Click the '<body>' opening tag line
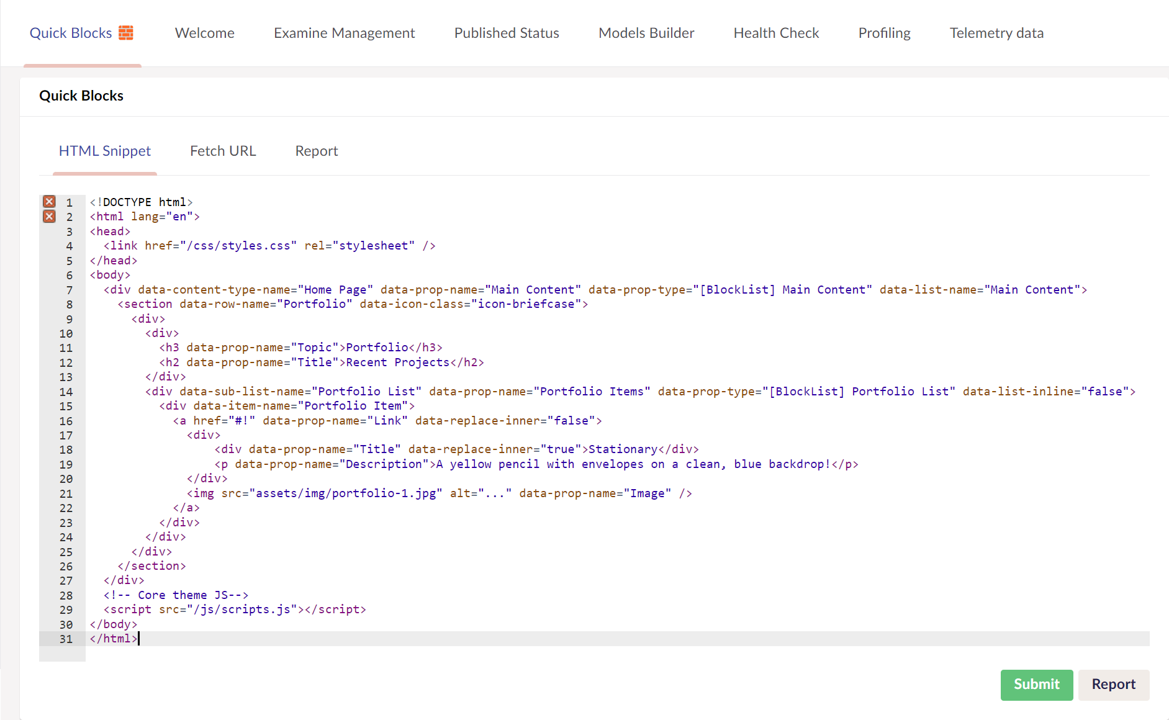 click(110, 275)
